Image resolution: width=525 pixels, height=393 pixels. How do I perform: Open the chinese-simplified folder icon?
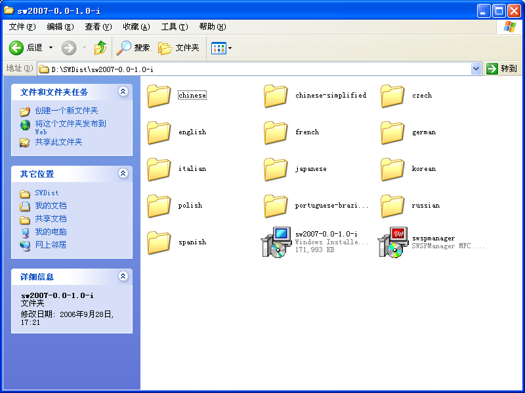[x=276, y=96]
